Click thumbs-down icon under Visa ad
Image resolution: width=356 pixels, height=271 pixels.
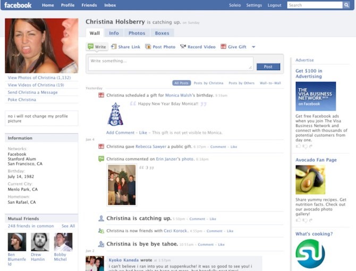tap(305, 146)
